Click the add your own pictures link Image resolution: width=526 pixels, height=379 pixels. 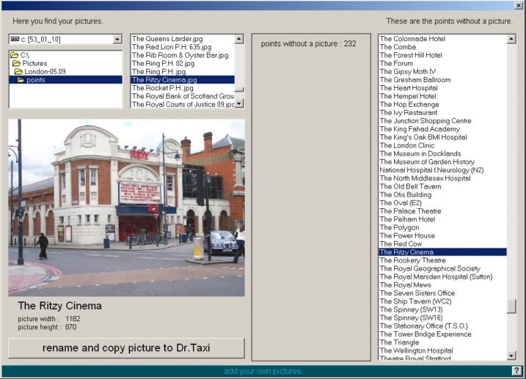[262, 371]
